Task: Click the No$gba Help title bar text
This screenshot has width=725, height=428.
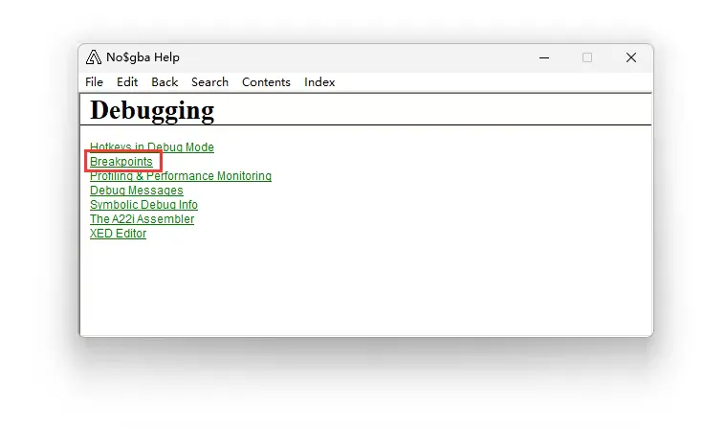Action: 143,57
